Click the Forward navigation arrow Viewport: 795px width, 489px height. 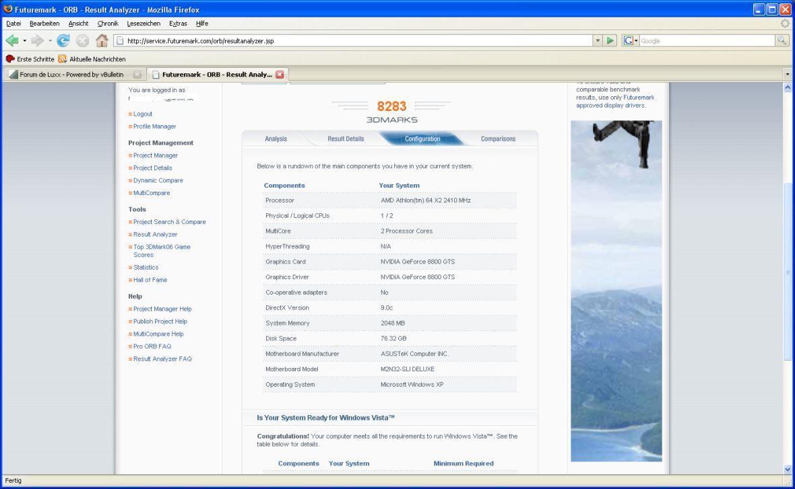[37, 40]
